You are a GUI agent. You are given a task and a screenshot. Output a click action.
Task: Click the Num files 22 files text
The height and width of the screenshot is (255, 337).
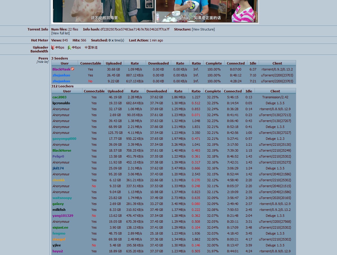[x=65, y=29]
